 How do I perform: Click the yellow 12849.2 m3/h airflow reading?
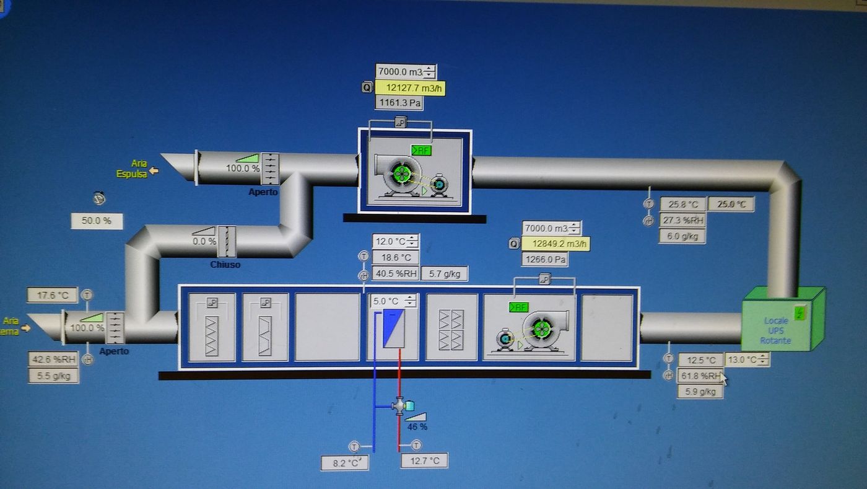[x=555, y=244]
